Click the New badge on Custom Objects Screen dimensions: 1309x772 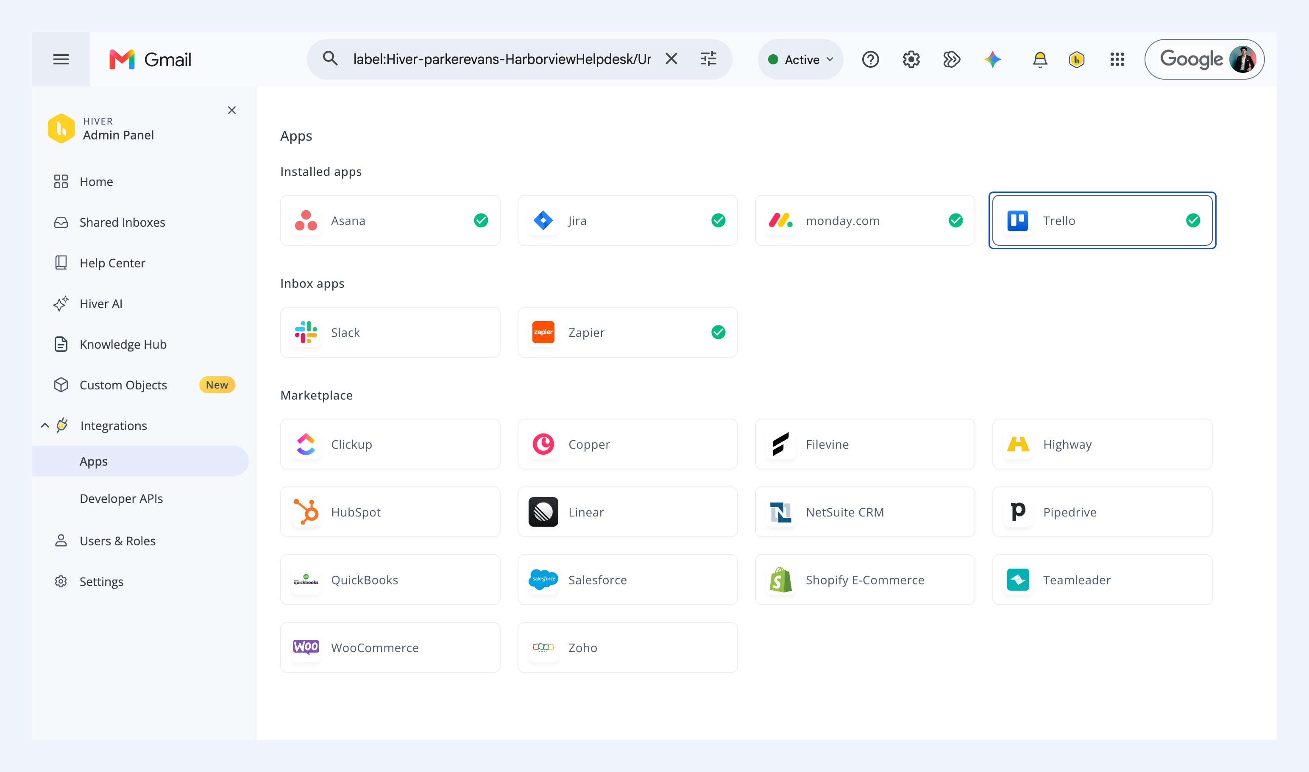(217, 385)
